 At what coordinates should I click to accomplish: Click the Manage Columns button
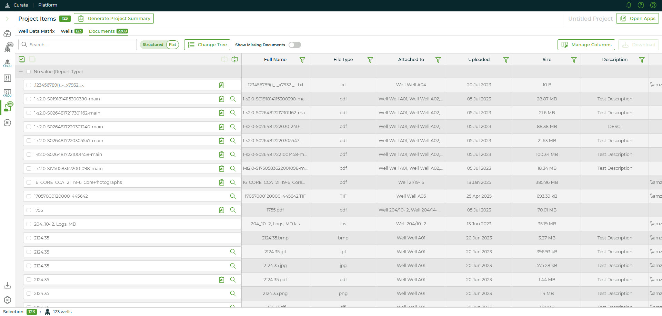pyautogui.click(x=586, y=45)
